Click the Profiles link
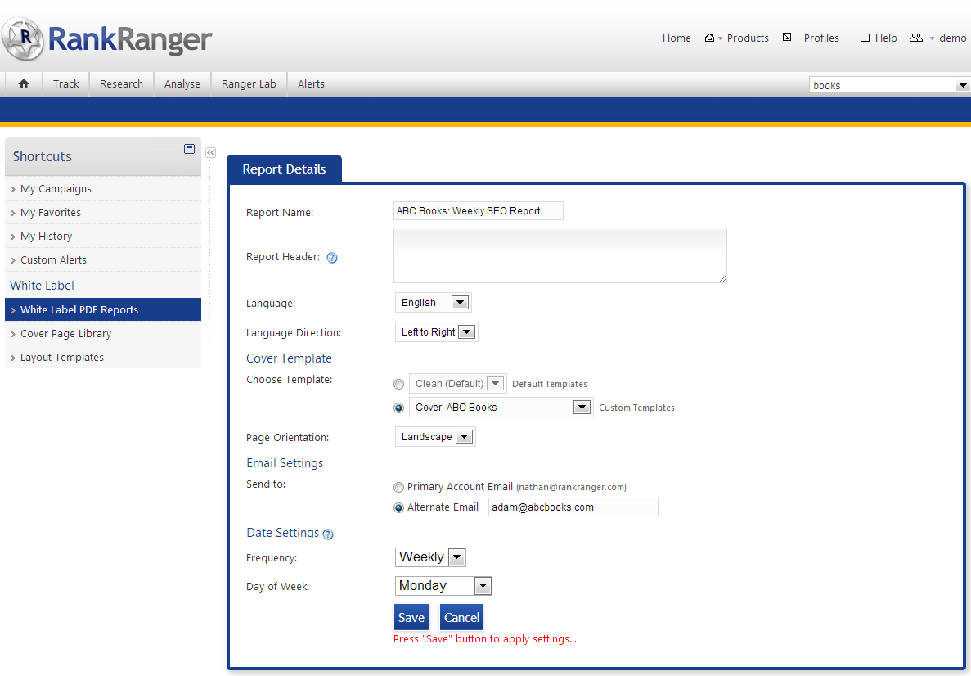The image size is (971, 676). tap(821, 38)
